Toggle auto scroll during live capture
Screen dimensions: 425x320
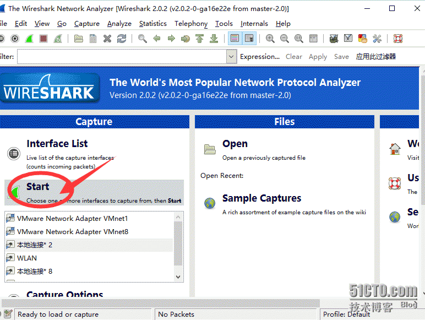click(249, 39)
